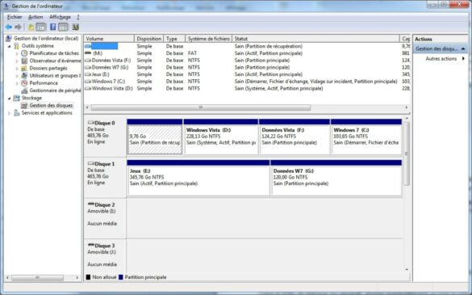
Task: Click drive icon of Données Vista (F:) row
Action: click(88, 60)
